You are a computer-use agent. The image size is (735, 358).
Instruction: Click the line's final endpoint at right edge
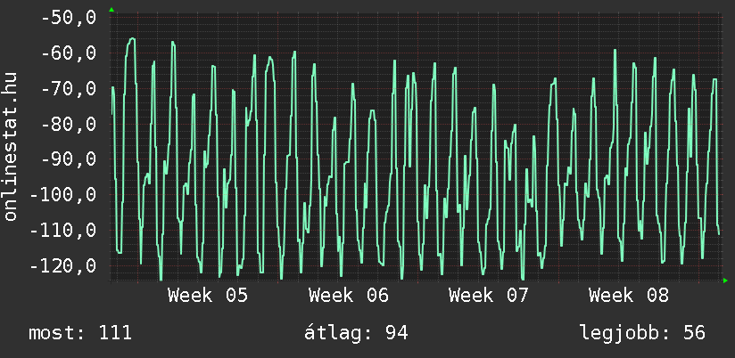point(719,233)
